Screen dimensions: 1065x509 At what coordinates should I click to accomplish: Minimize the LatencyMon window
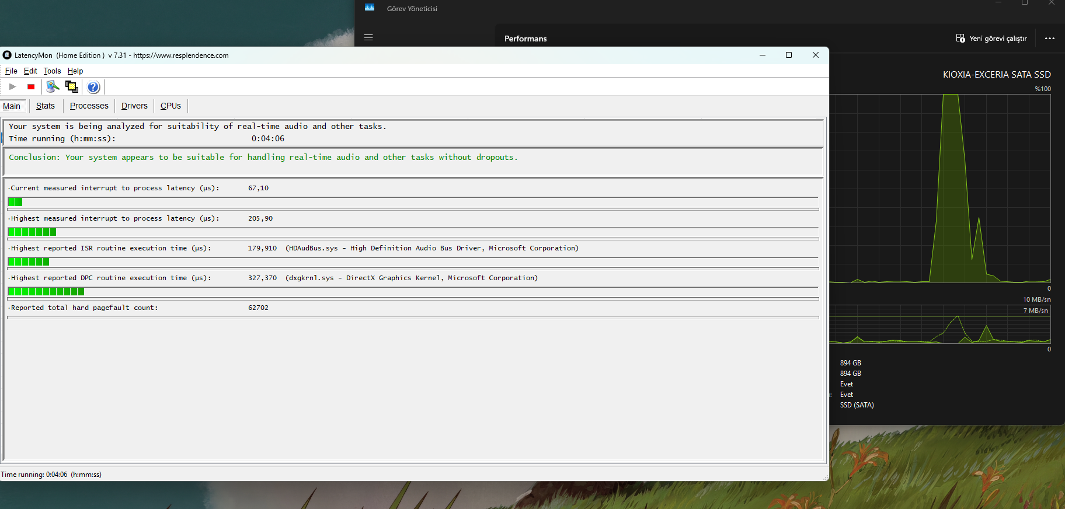(x=762, y=55)
